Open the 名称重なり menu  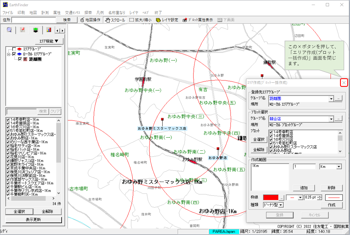[117, 13]
